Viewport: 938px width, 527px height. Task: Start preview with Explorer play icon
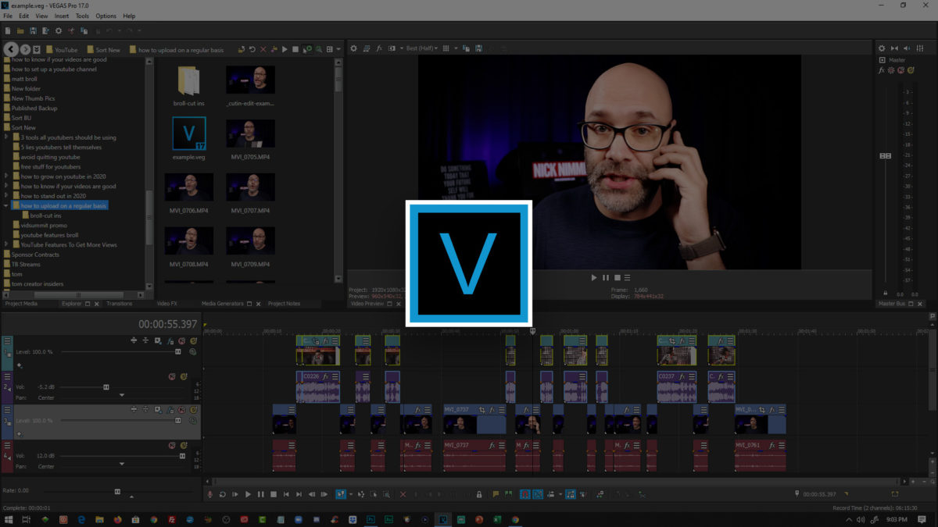click(x=285, y=49)
